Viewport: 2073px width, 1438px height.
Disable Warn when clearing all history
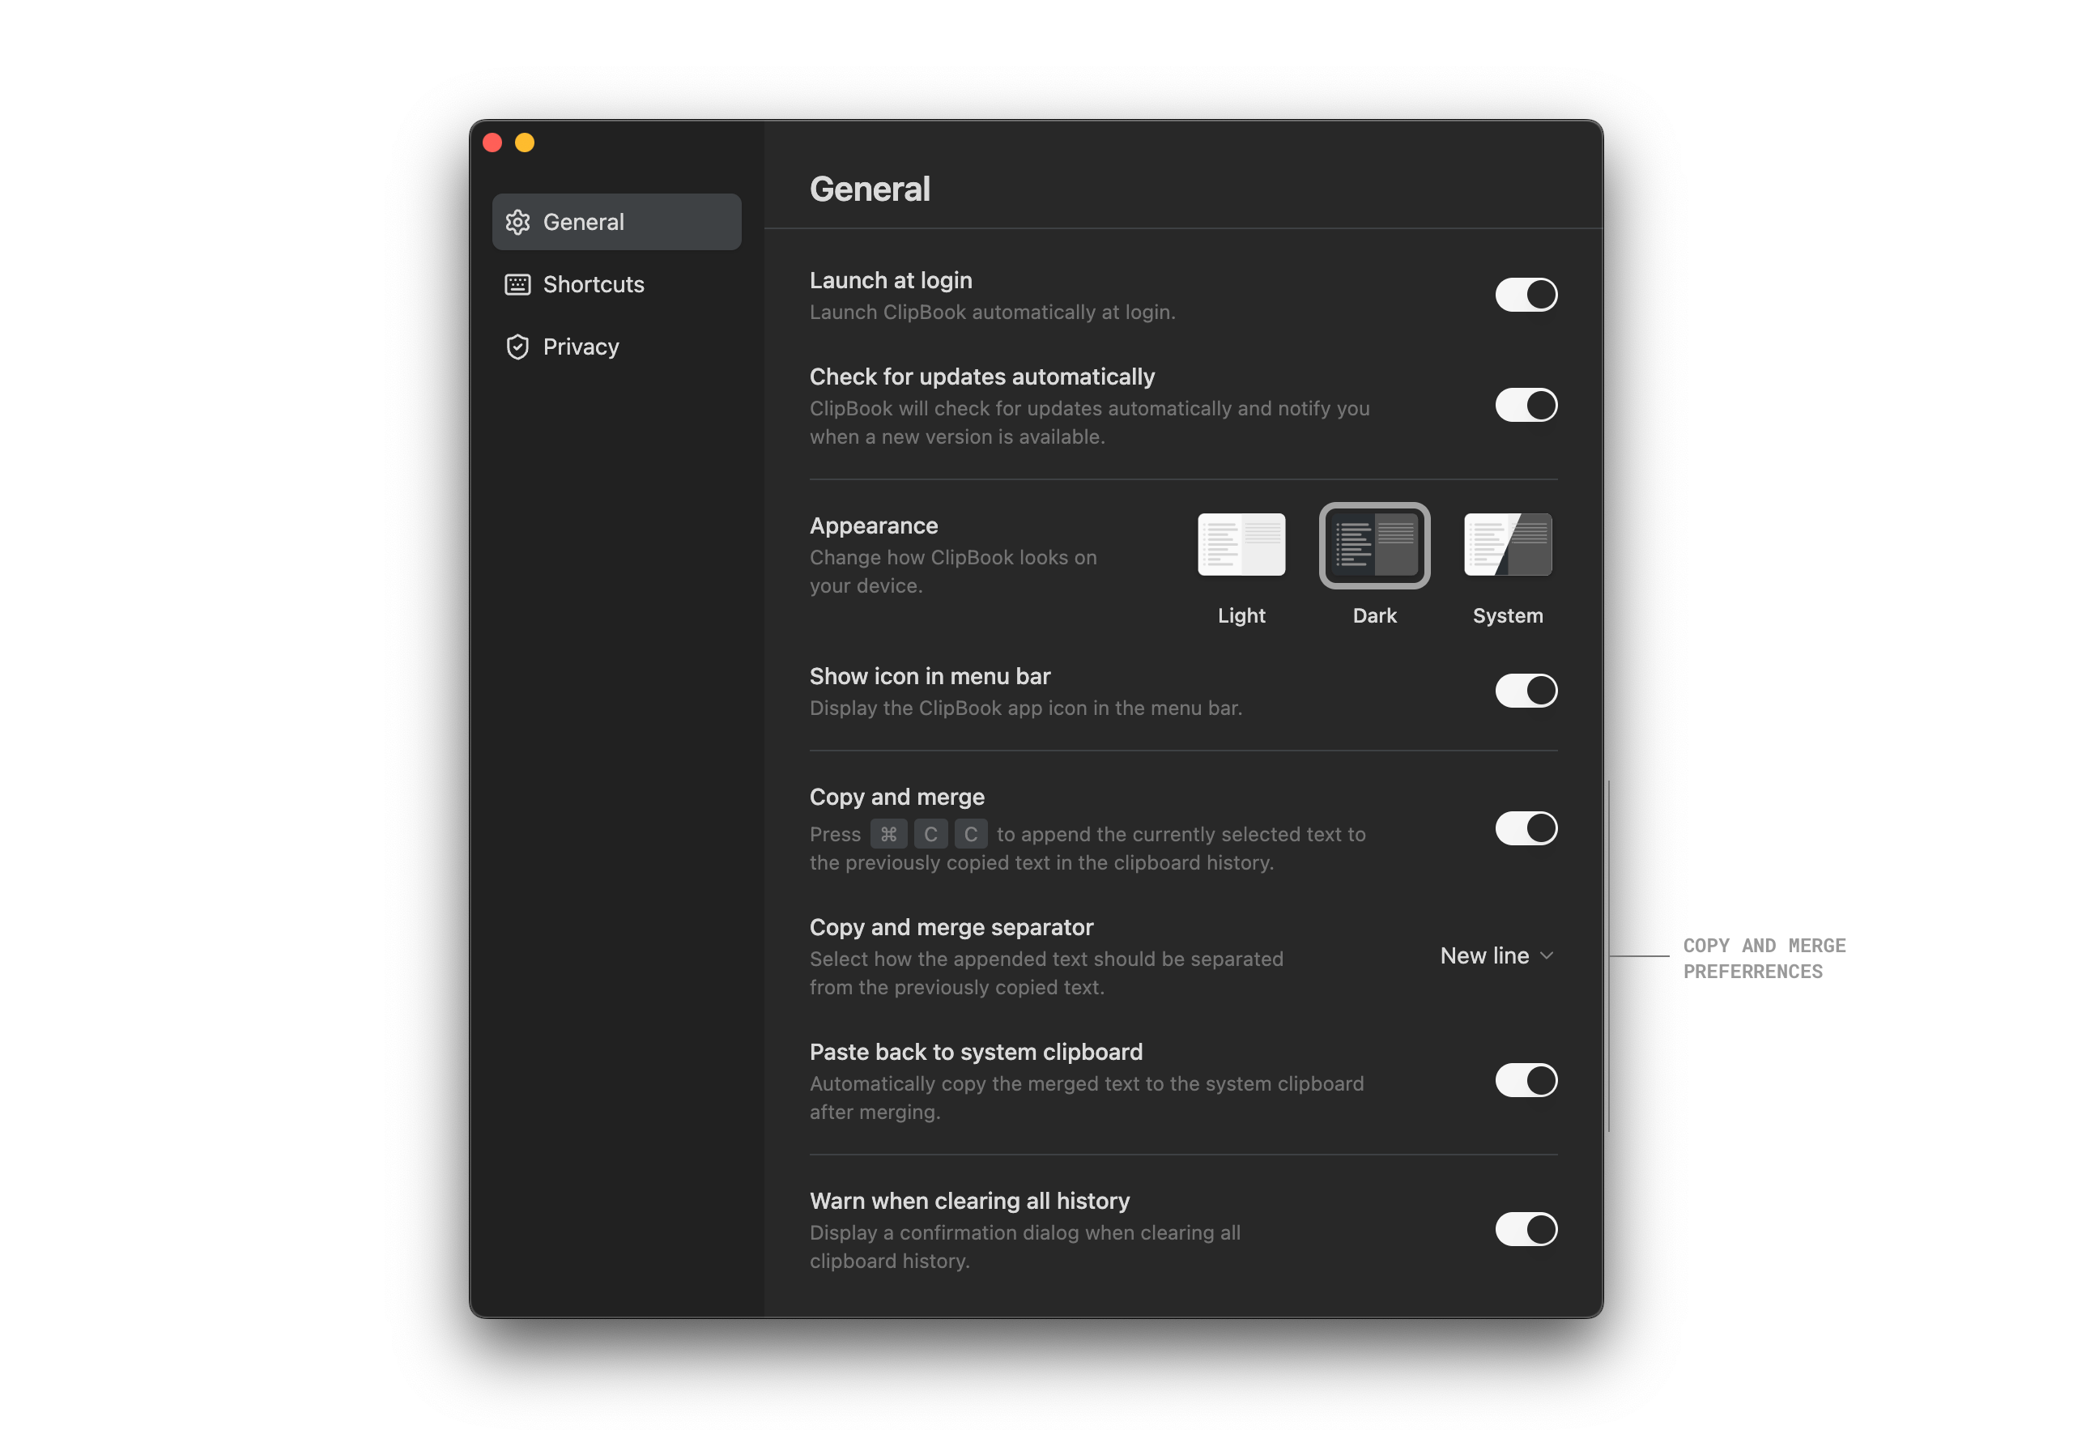(1526, 1229)
